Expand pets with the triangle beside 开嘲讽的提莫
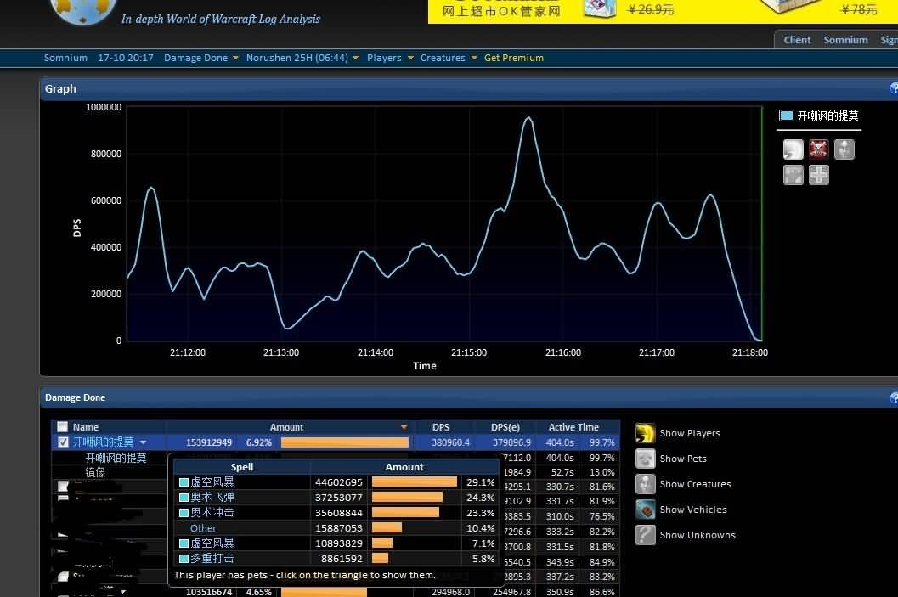The image size is (898, 597). [144, 442]
